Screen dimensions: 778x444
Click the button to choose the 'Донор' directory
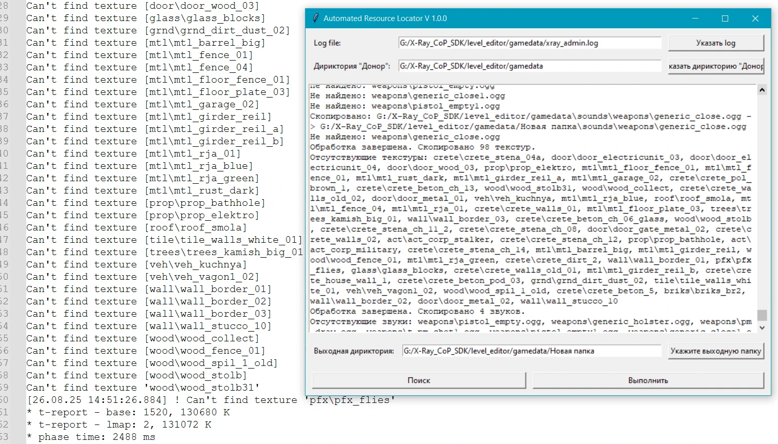(x=716, y=66)
